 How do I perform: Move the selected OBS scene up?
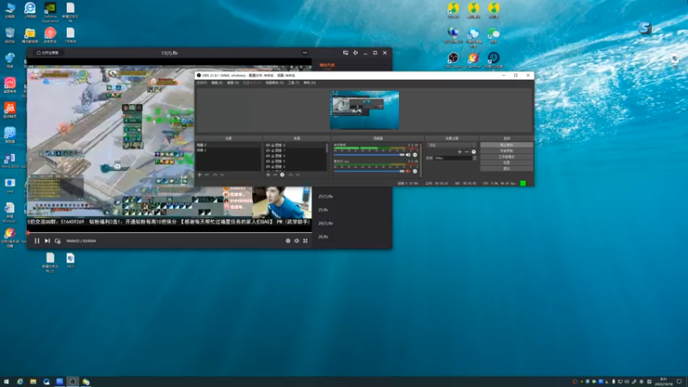[x=215, y=175]
